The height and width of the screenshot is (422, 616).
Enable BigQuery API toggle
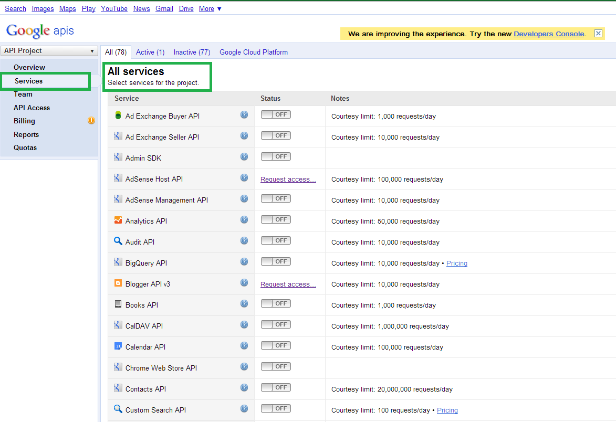click(276, 261)
